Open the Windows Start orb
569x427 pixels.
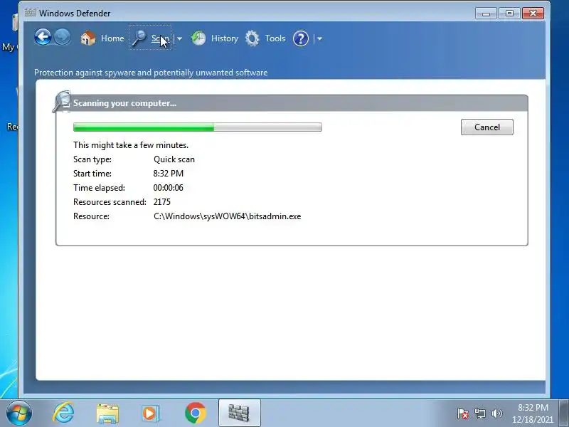click(x=19, y=413)
